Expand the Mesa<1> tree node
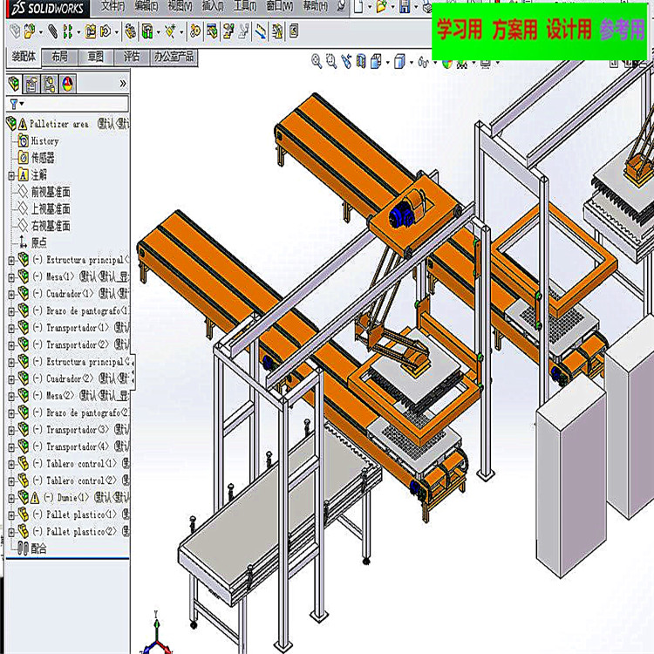The image size is (654, 654). pyautogui.click(x=11, y=277)
